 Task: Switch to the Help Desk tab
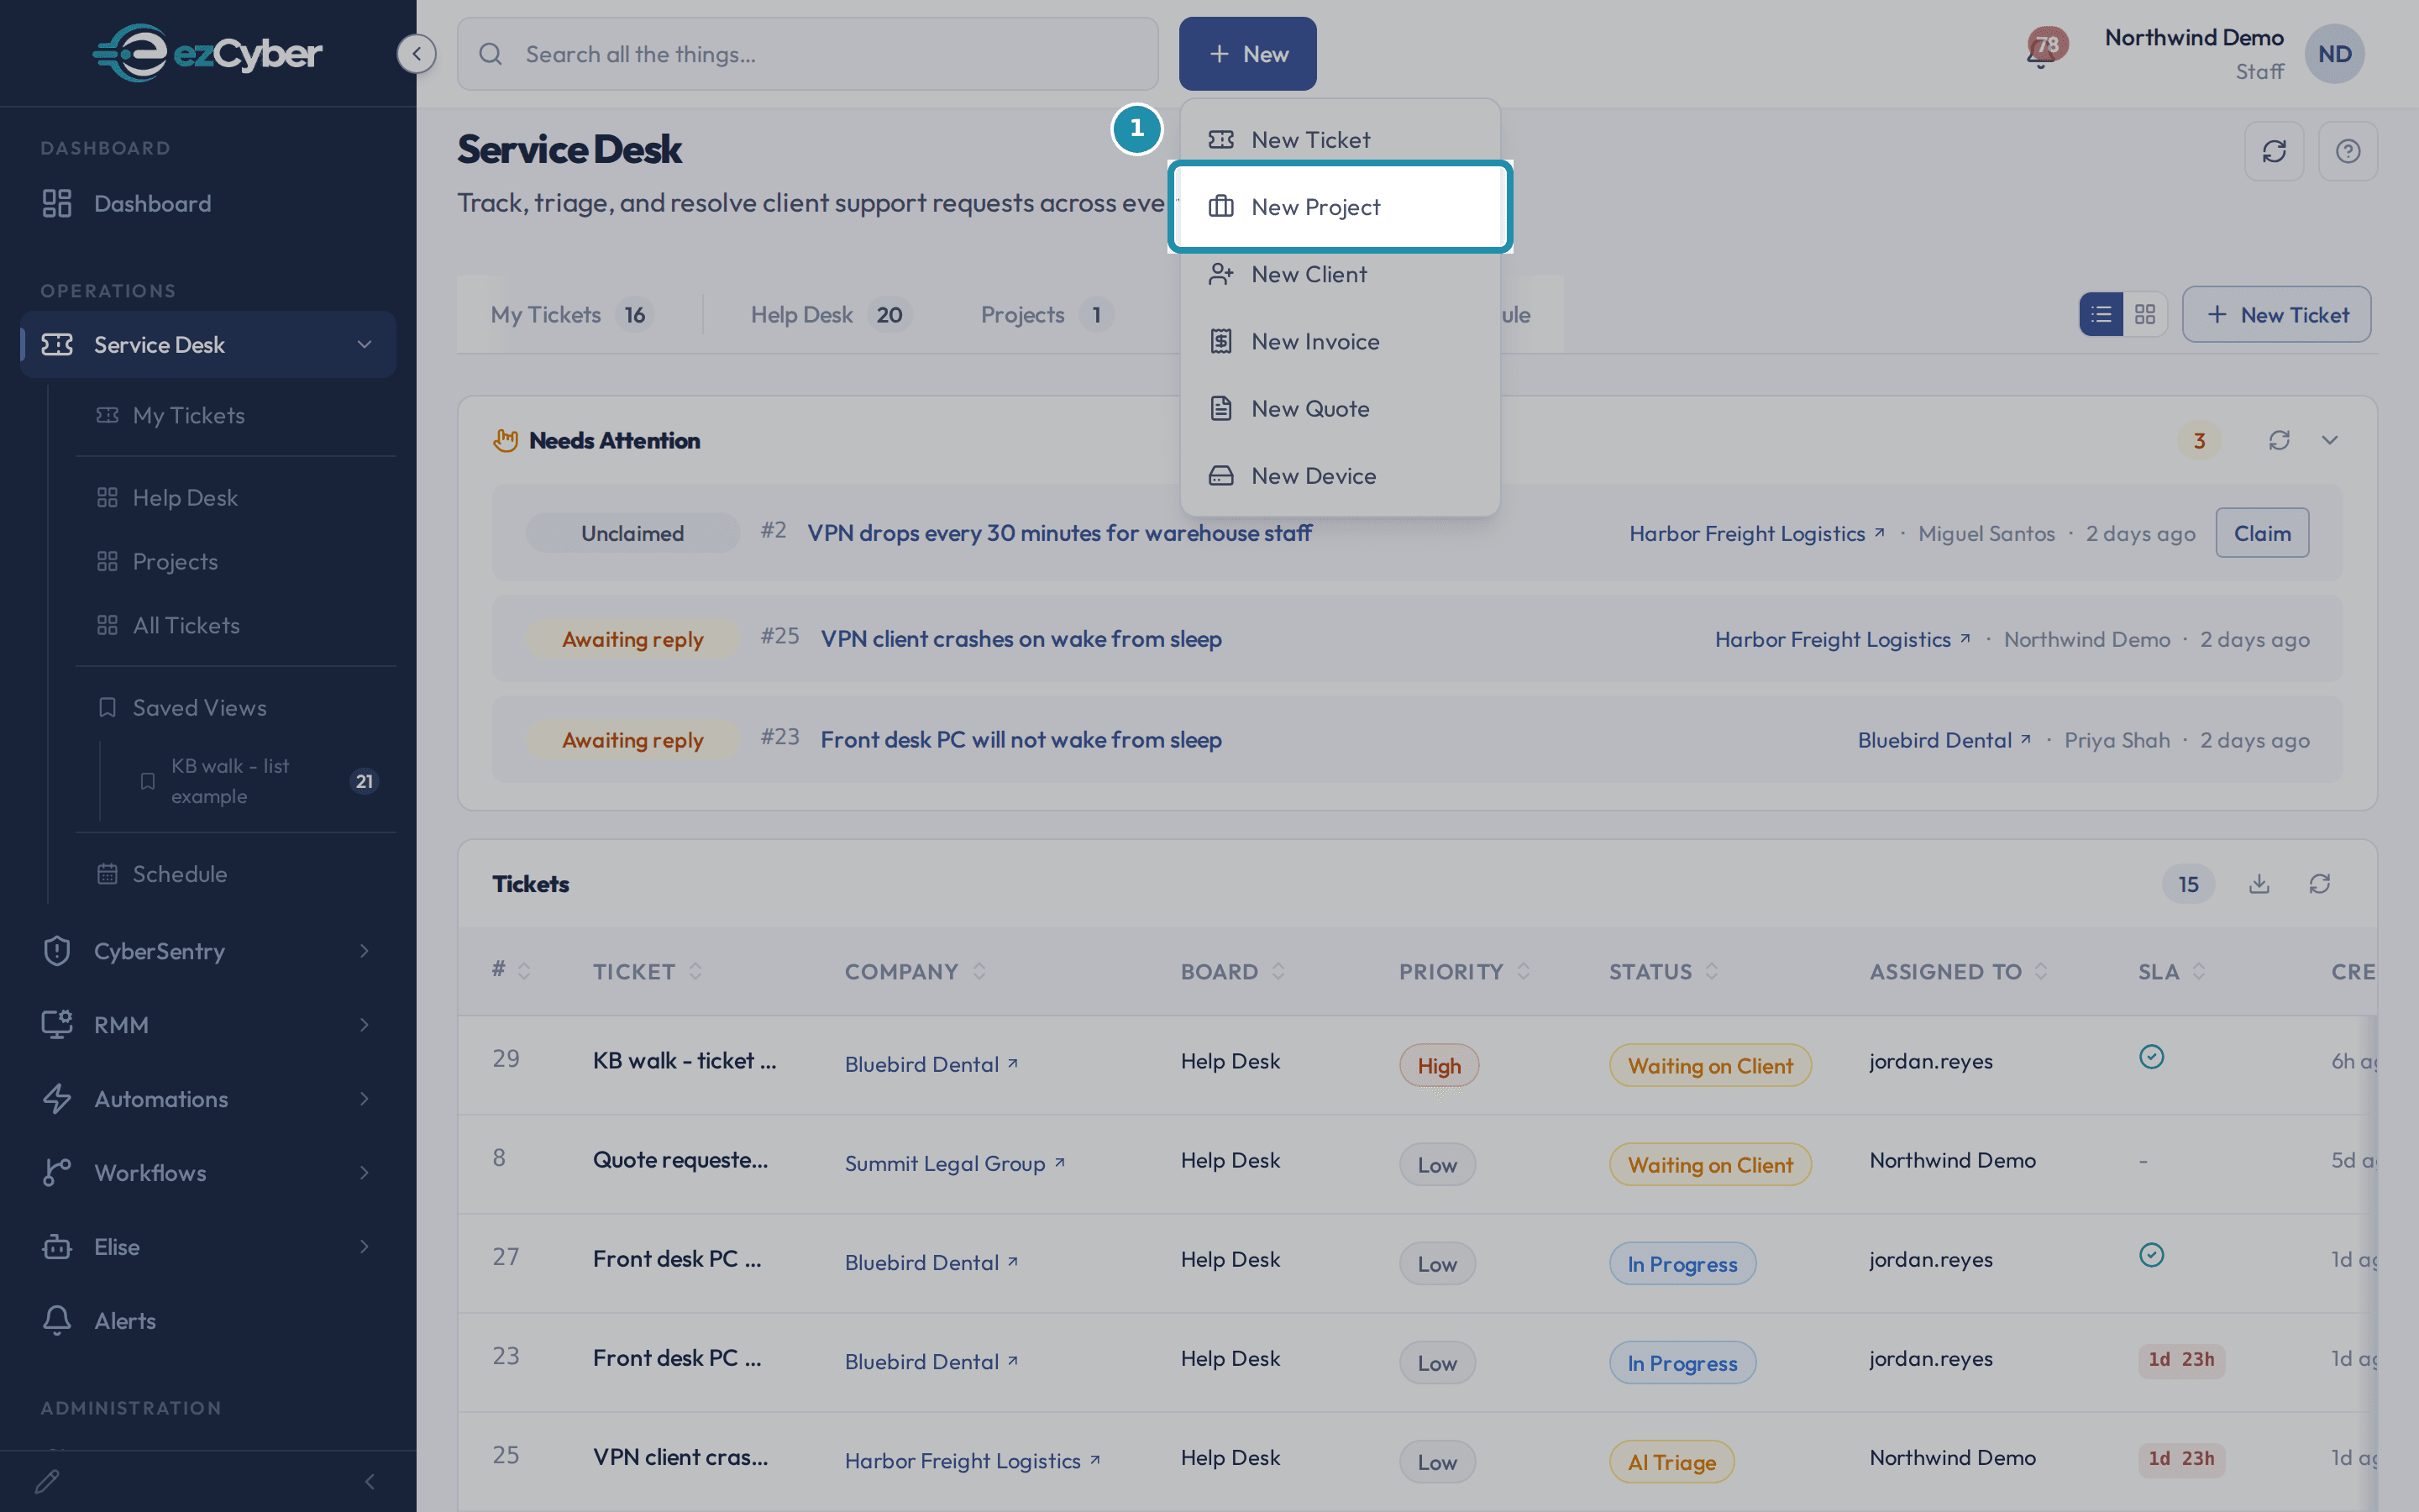[x=830, y=314]
